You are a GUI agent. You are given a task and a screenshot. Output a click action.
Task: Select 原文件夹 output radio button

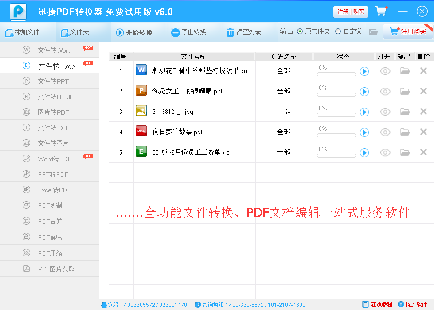[x=300, y=31]
